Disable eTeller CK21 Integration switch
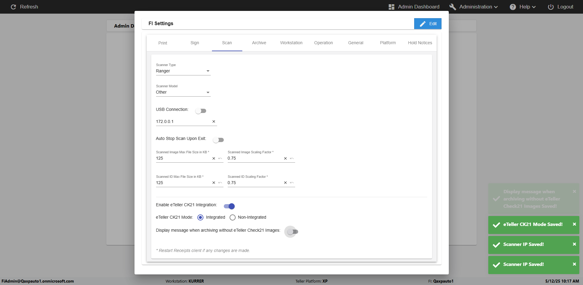Screen dimensions: 583x285 click(x=229, y=206)
